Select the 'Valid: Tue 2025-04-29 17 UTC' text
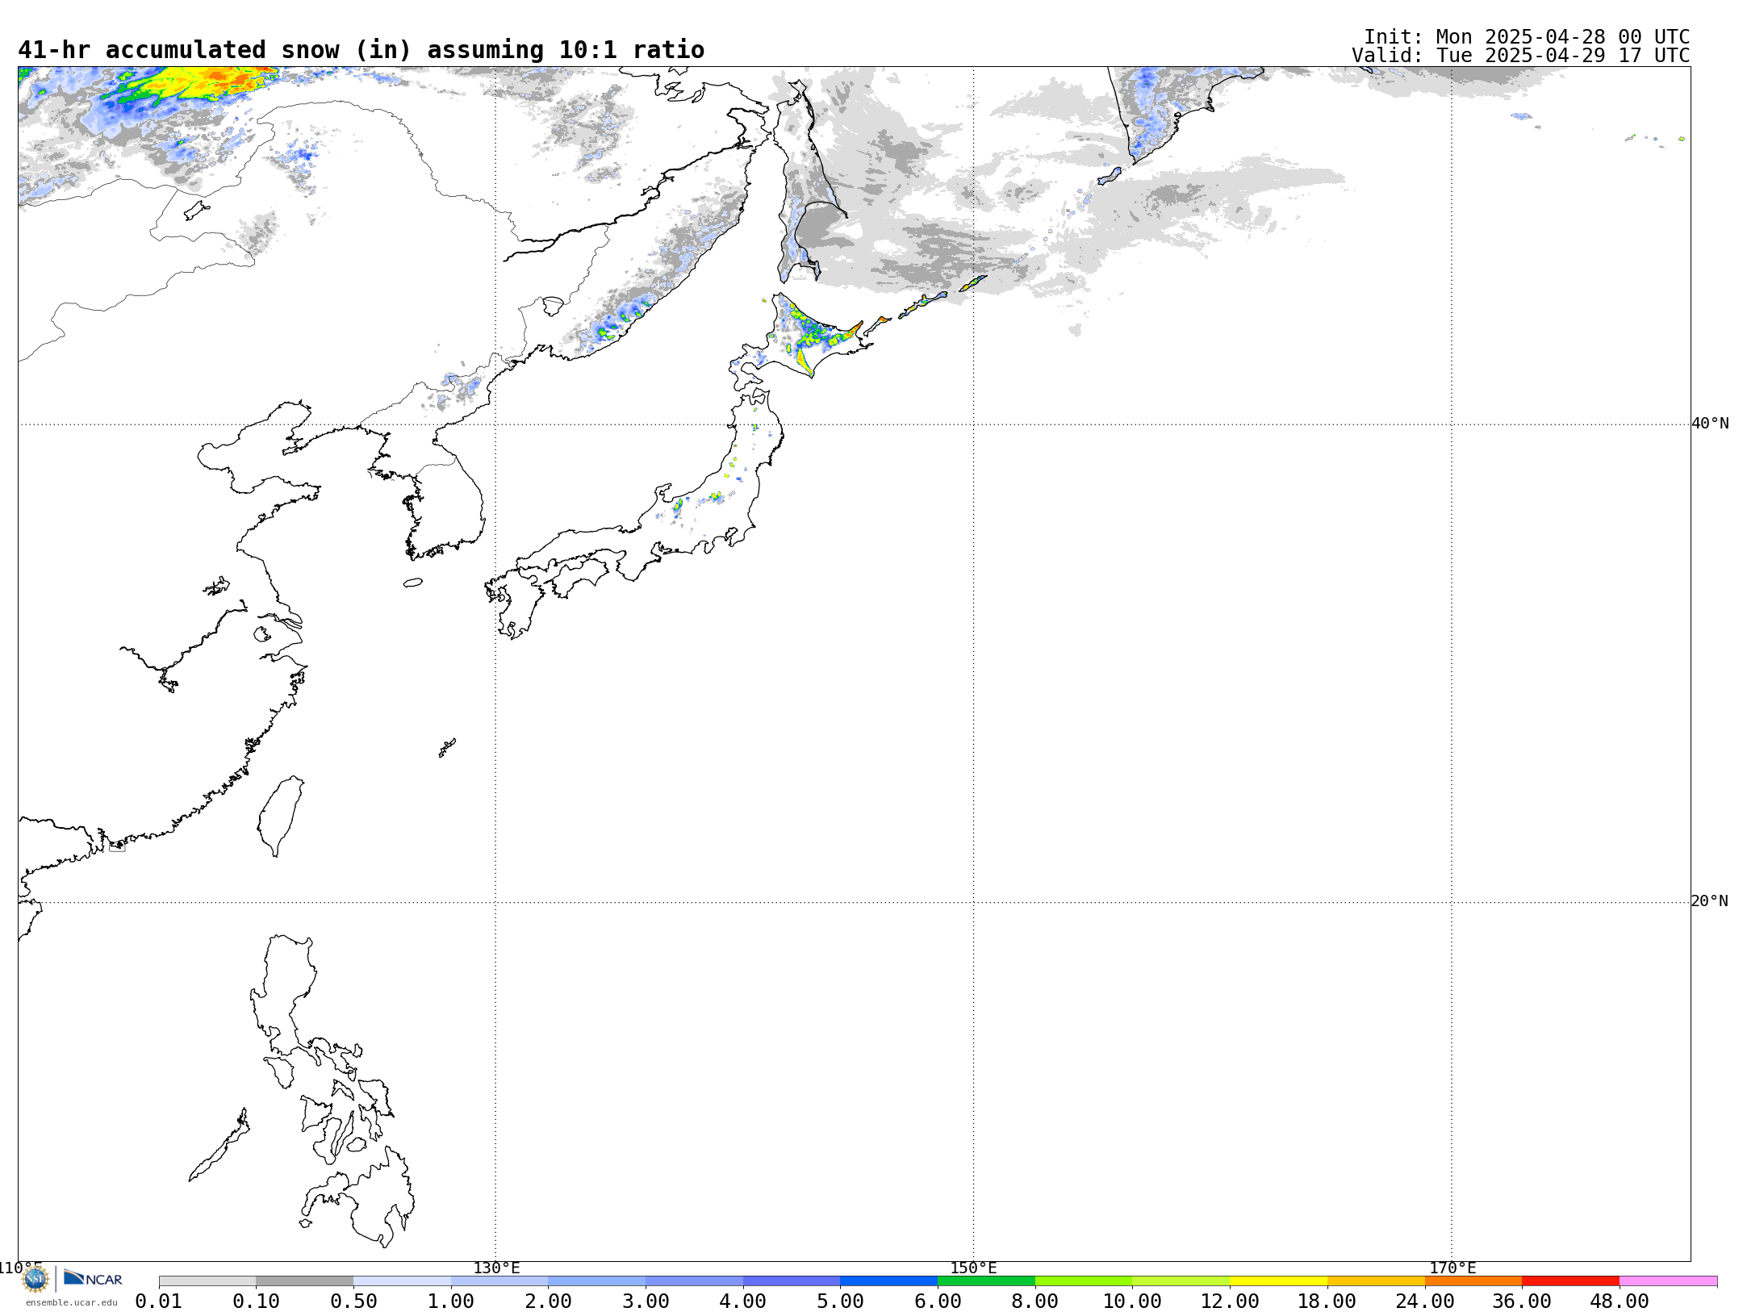The width and height of the screenshot is (1743, 1312). pyautogui.click(x=1521, y=56)
